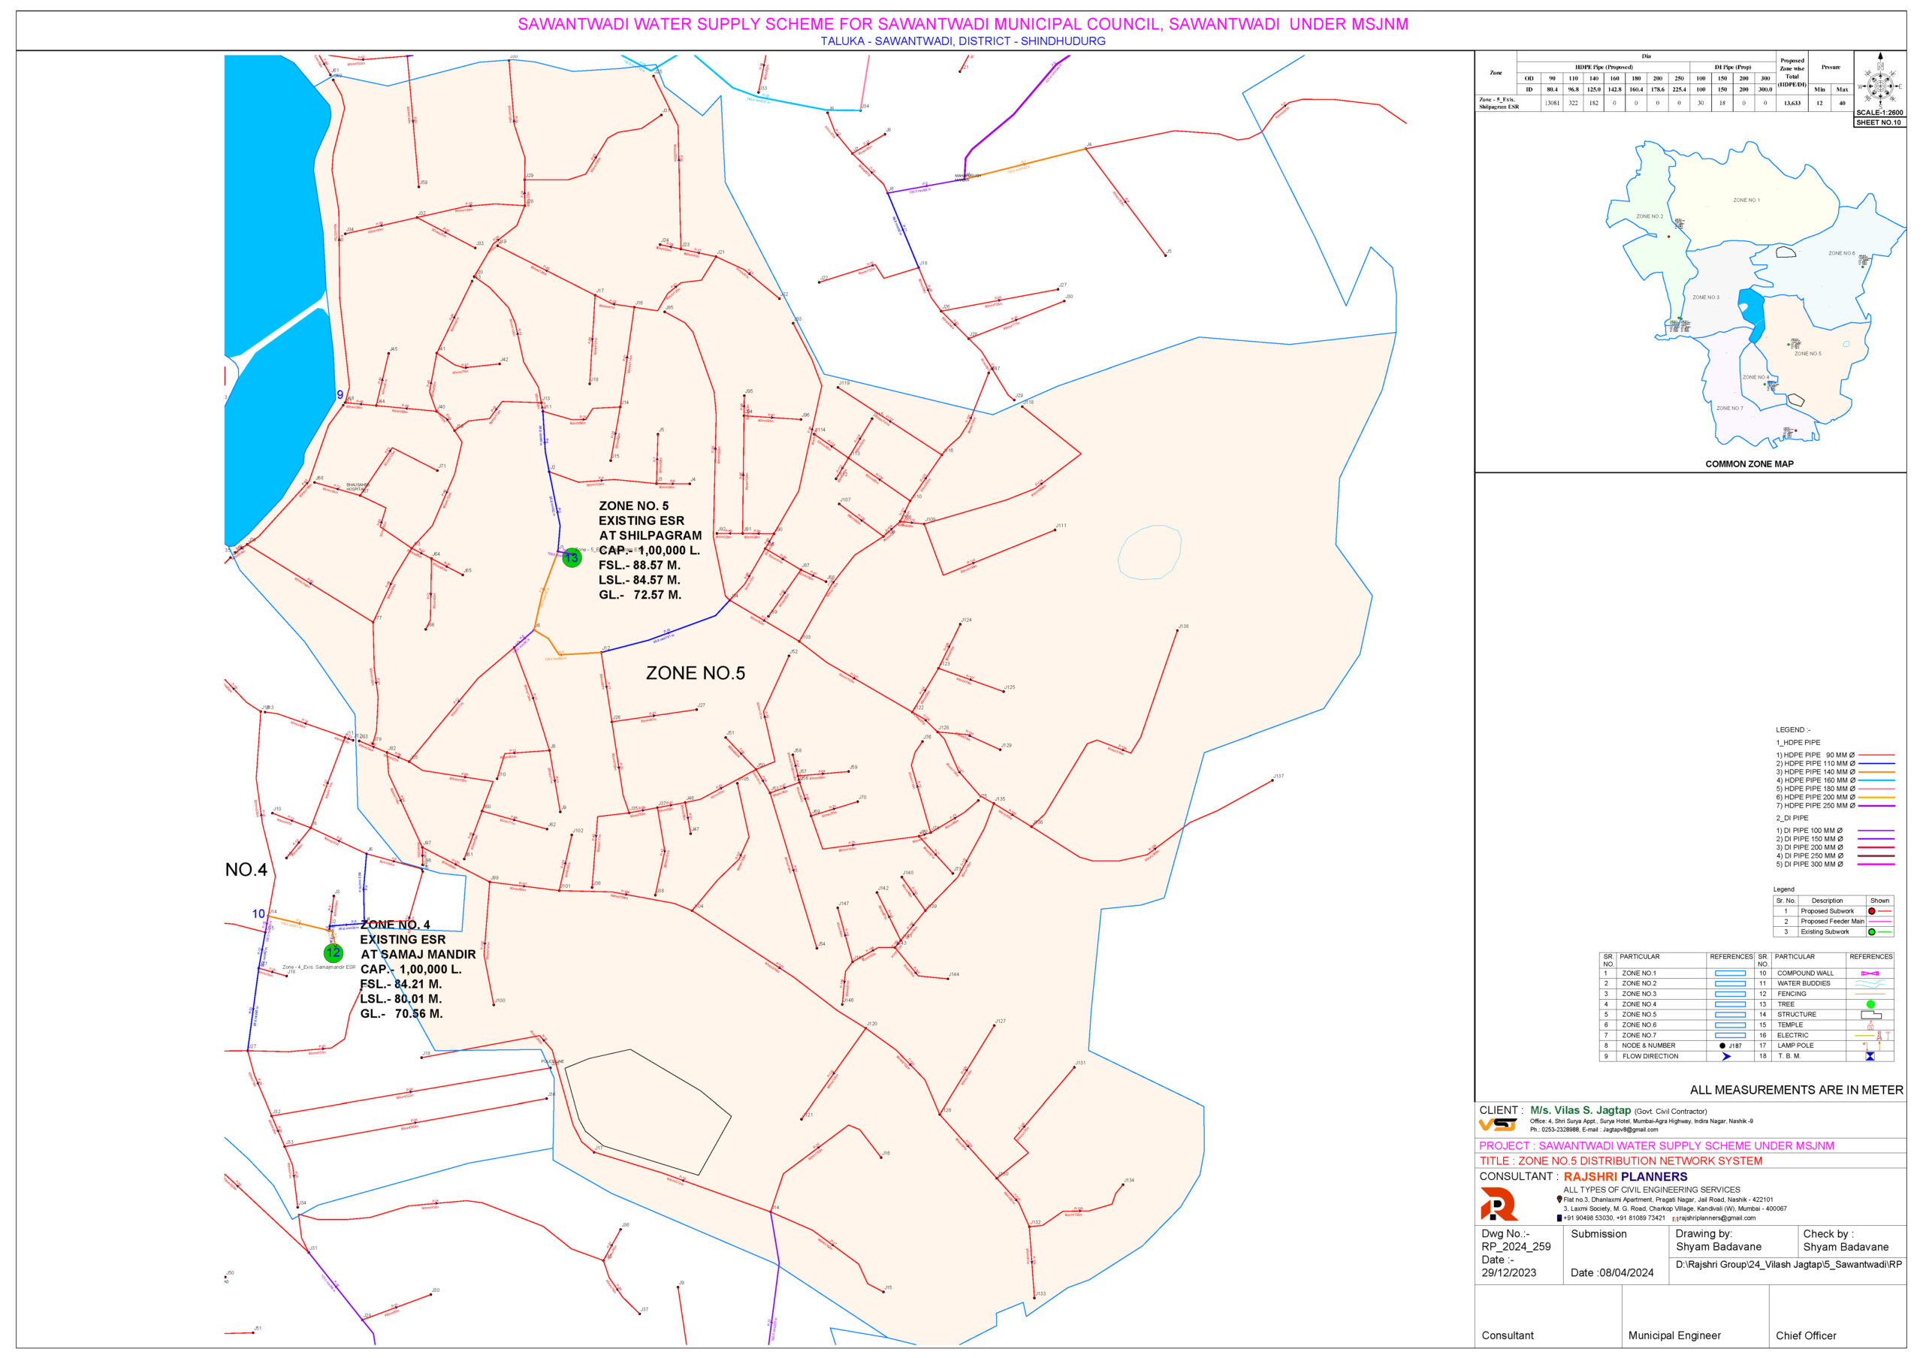Click the tree symbol in references table
The height and width of the screenshot is (1358, 1923).
(1870, 1003)
